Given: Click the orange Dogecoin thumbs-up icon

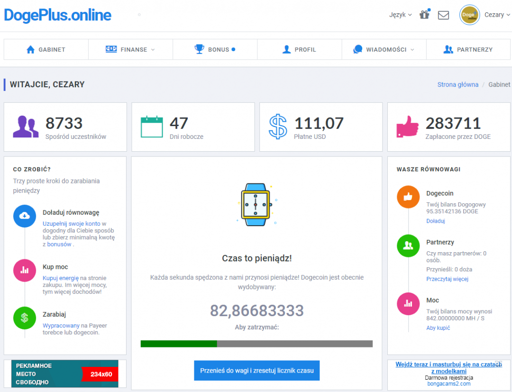Looking at the screenshot, I should pos(408,197).
